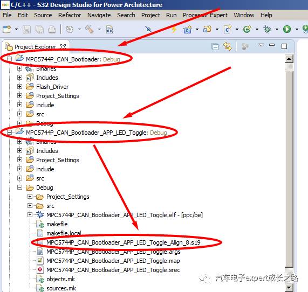This screenshot has width=308, height=292.
Task: Collapse the MPC5744P_CAN_Bootloader project node
Action: click(x=9, y=59)
